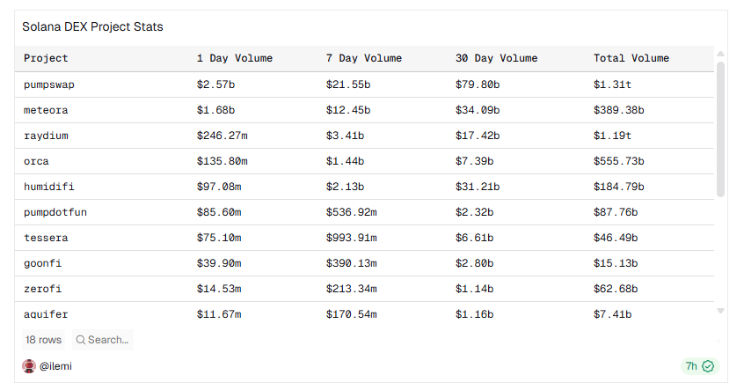
Task: Open the @ilemi author profile link
Action: coord(55,366)
